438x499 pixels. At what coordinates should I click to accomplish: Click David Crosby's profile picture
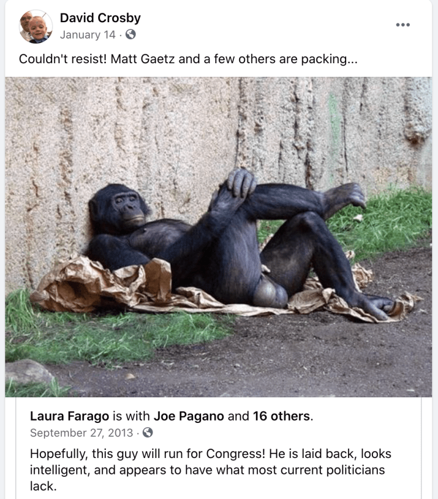(x=36, y=26)
